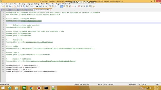Zoom in using the toolbar icon
Viewport: 161px width, 90px height.
tap(44, 6)
